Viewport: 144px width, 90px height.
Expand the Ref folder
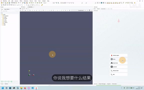(2, 23)
